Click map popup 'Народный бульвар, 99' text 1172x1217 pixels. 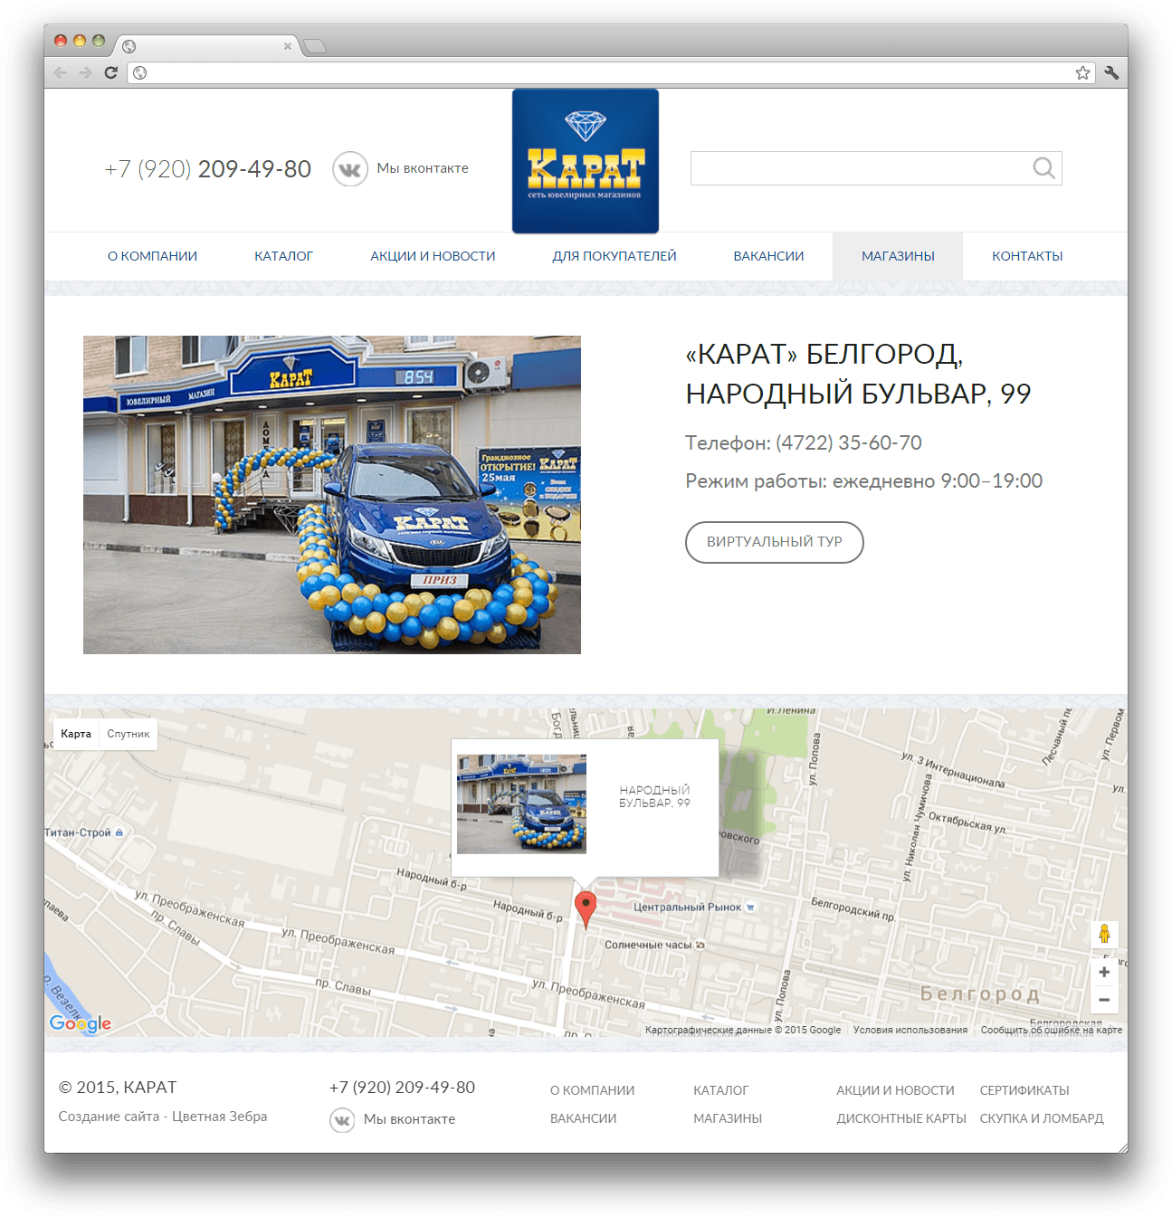(654, 796)
